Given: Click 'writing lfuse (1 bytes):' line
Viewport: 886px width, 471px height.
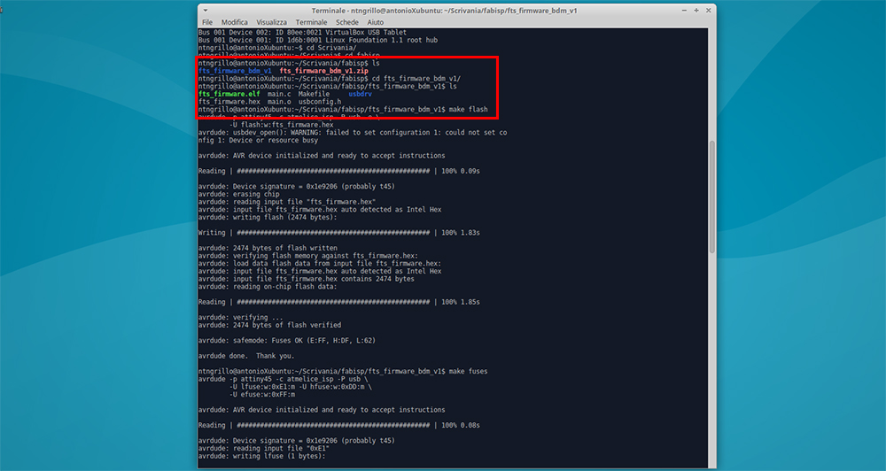Looking at the screenshot, I should click(x=261, y=456).
